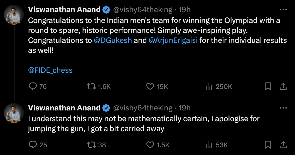295x155 pixels.
Task: Open more options on second tweet
Action: point(283,108)
